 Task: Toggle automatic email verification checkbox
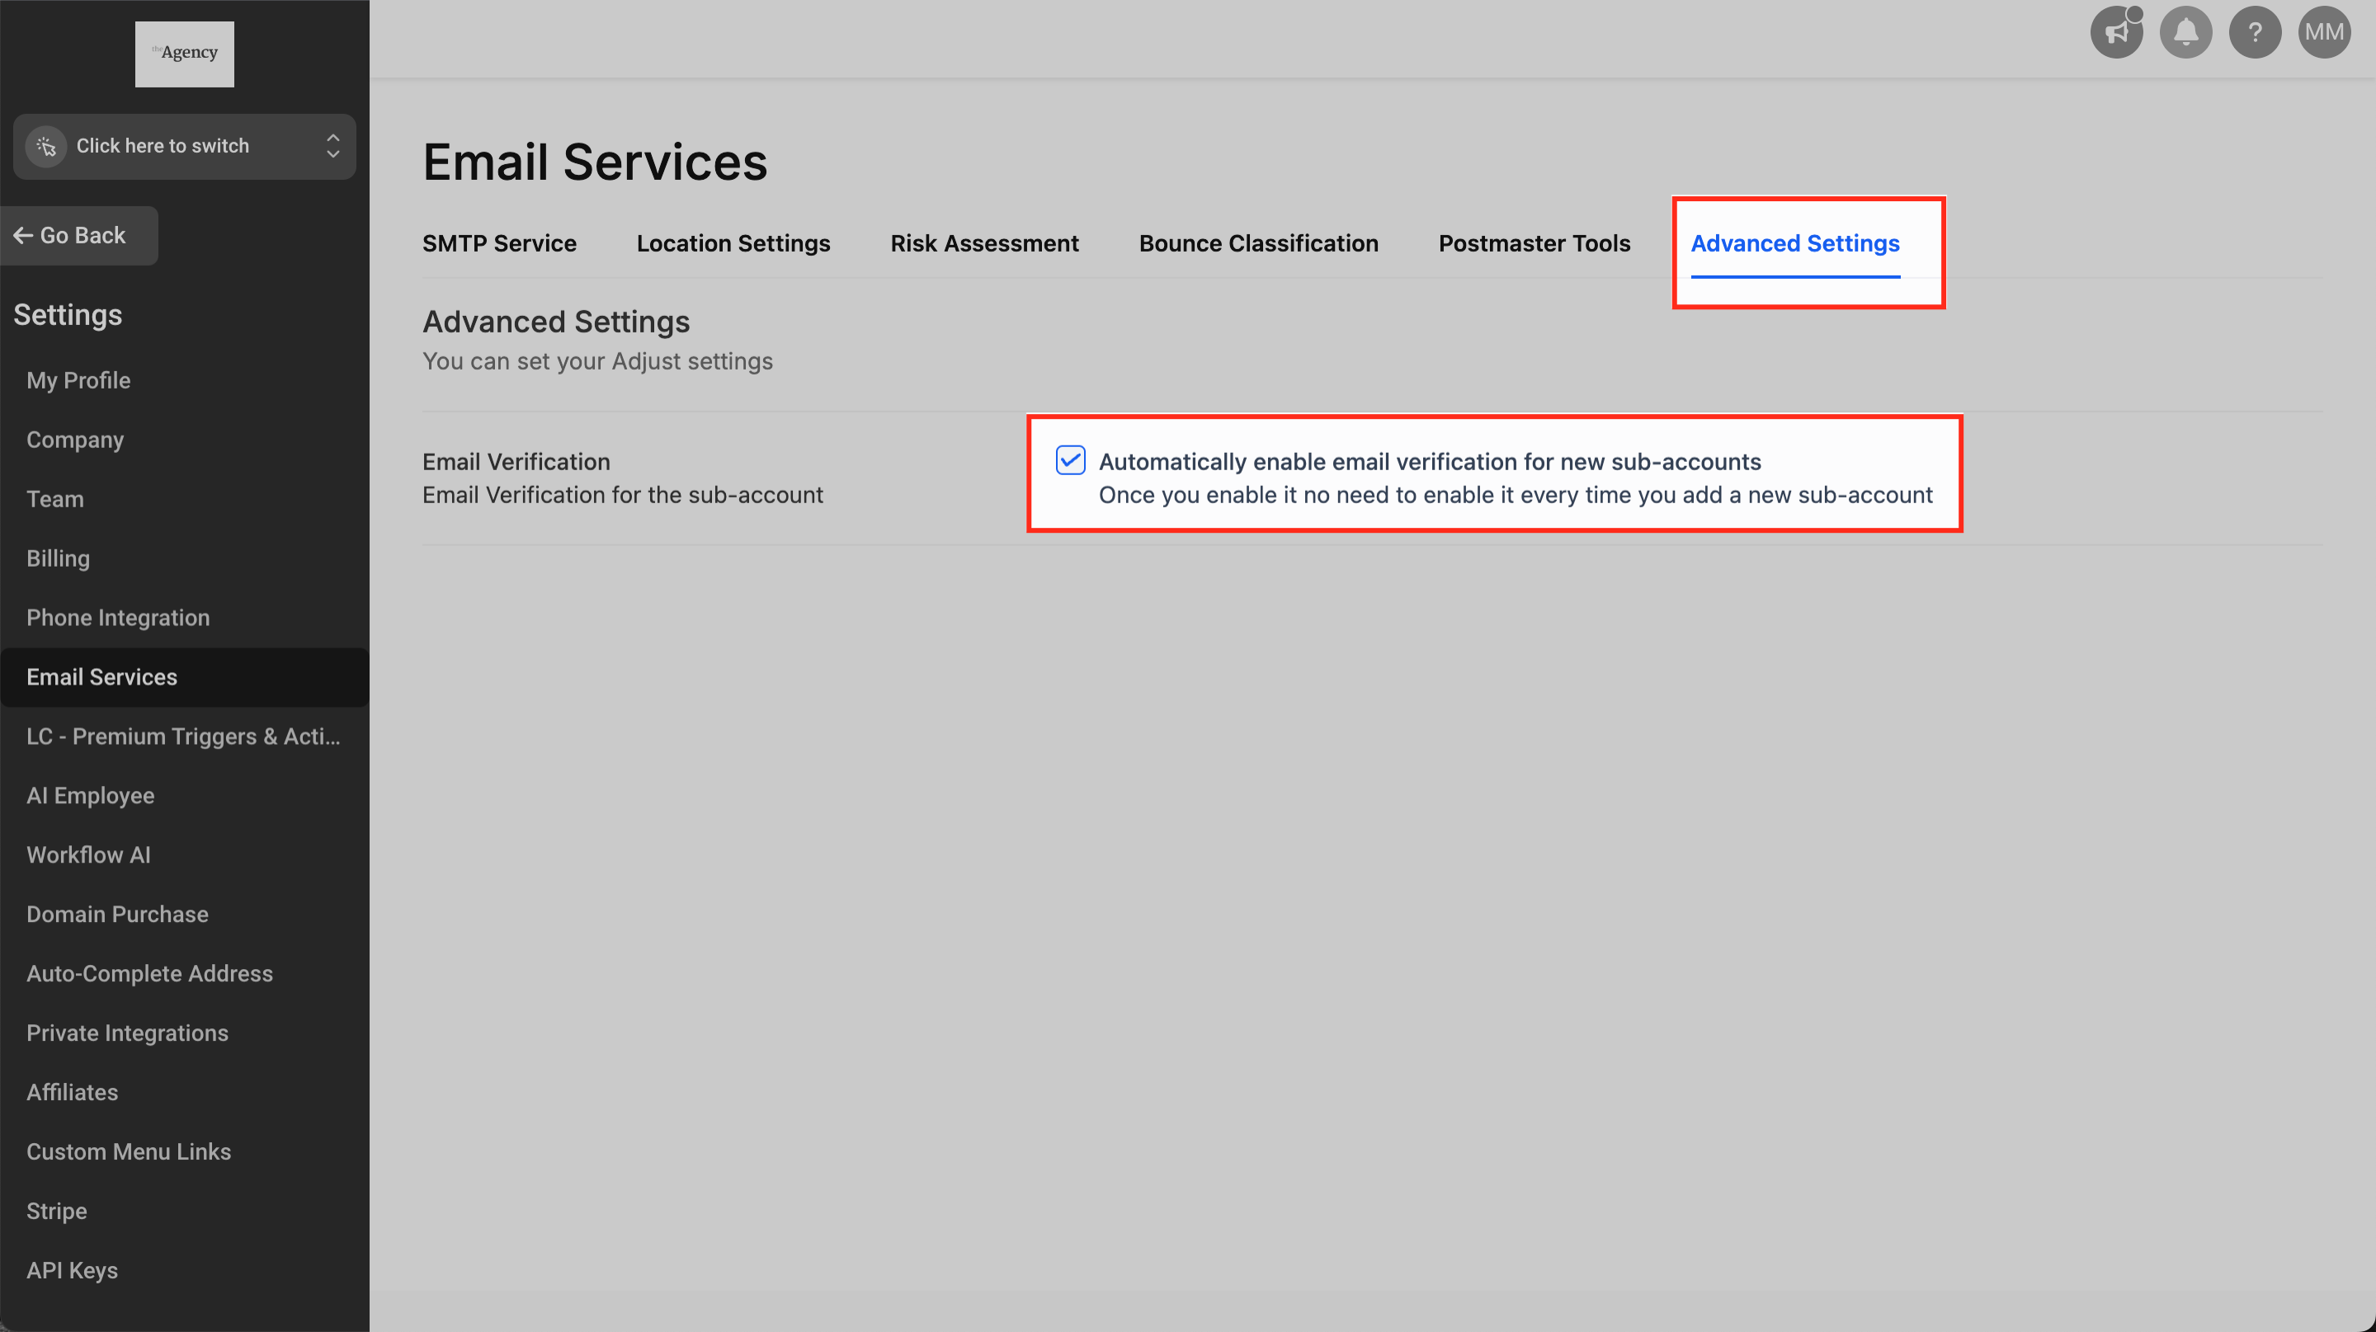1070,460
